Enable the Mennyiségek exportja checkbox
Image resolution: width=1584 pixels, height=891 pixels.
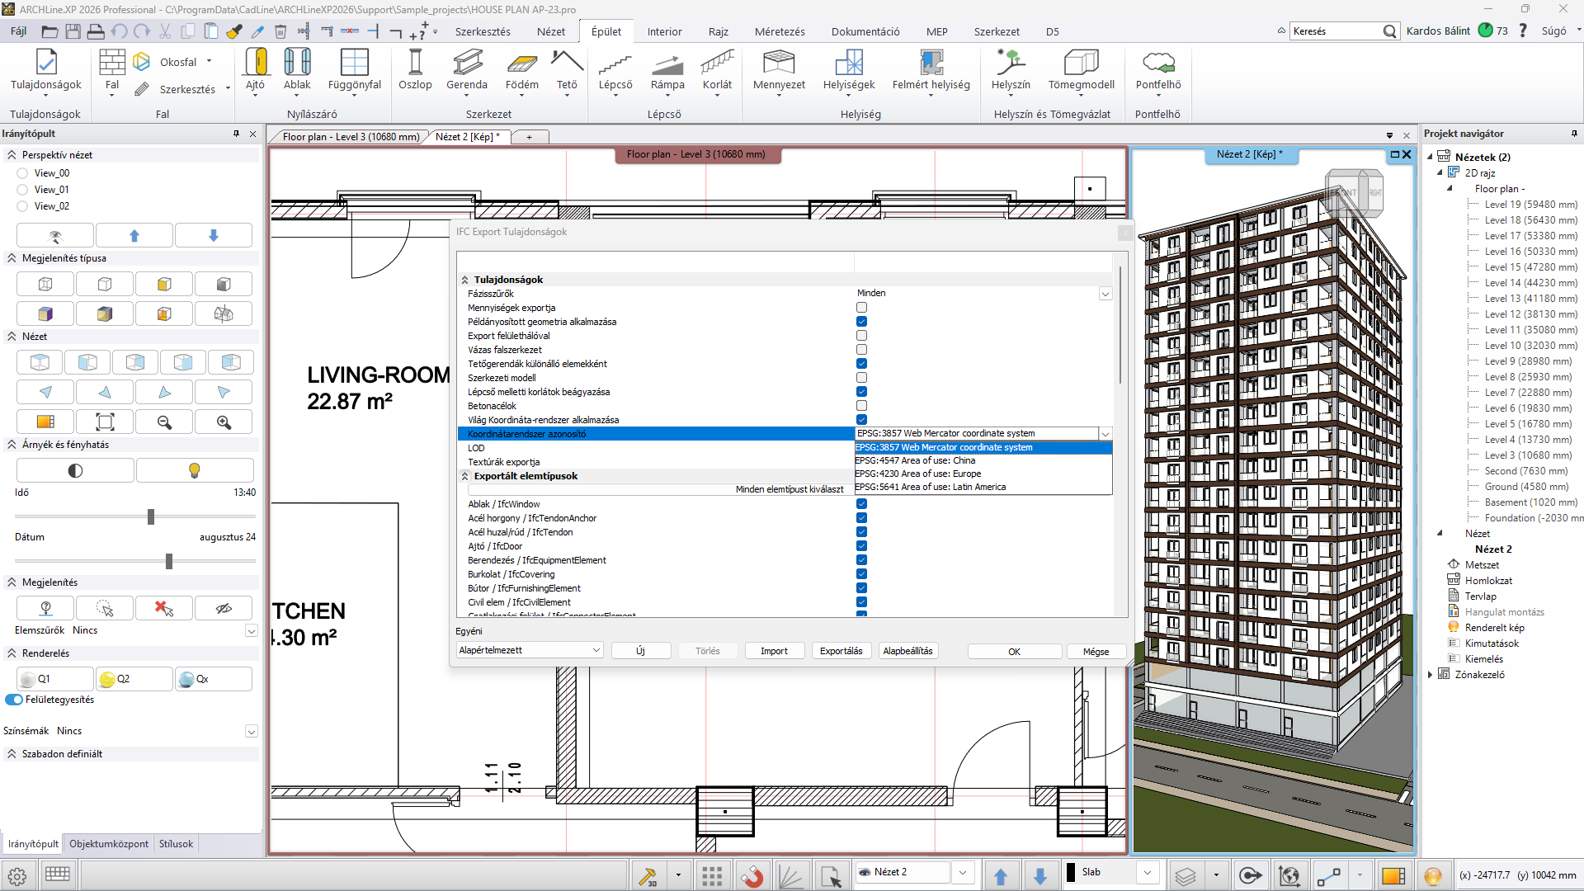[861, 308]
